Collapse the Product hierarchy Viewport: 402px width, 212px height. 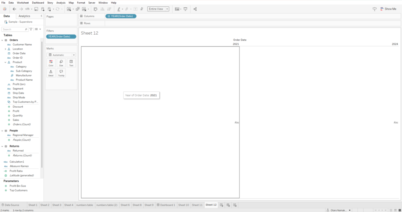point(5,62)
